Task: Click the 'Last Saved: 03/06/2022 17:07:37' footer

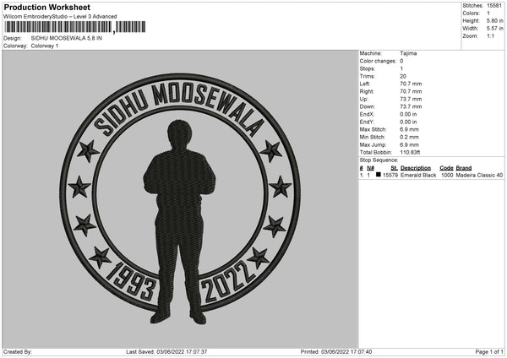Action: (166, 352)
